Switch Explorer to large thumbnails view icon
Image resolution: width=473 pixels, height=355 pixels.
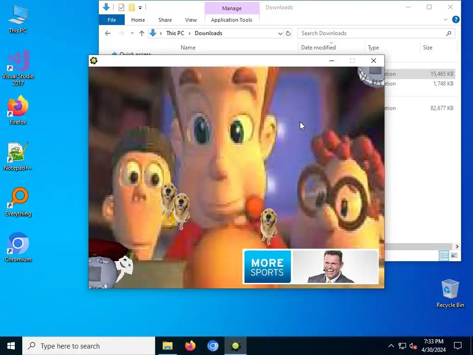pos(454,256)
